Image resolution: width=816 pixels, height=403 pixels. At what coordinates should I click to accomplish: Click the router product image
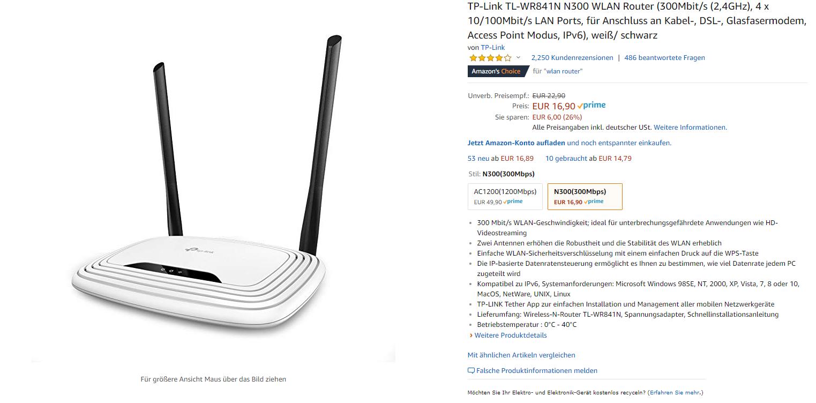pos(213,198)
